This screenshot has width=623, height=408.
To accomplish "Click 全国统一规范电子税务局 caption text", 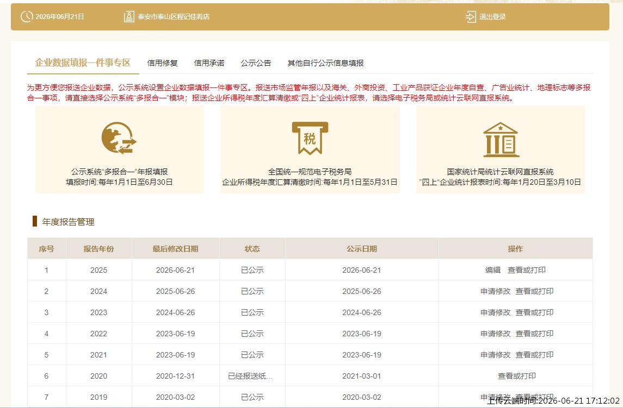I will pos(310,172).
